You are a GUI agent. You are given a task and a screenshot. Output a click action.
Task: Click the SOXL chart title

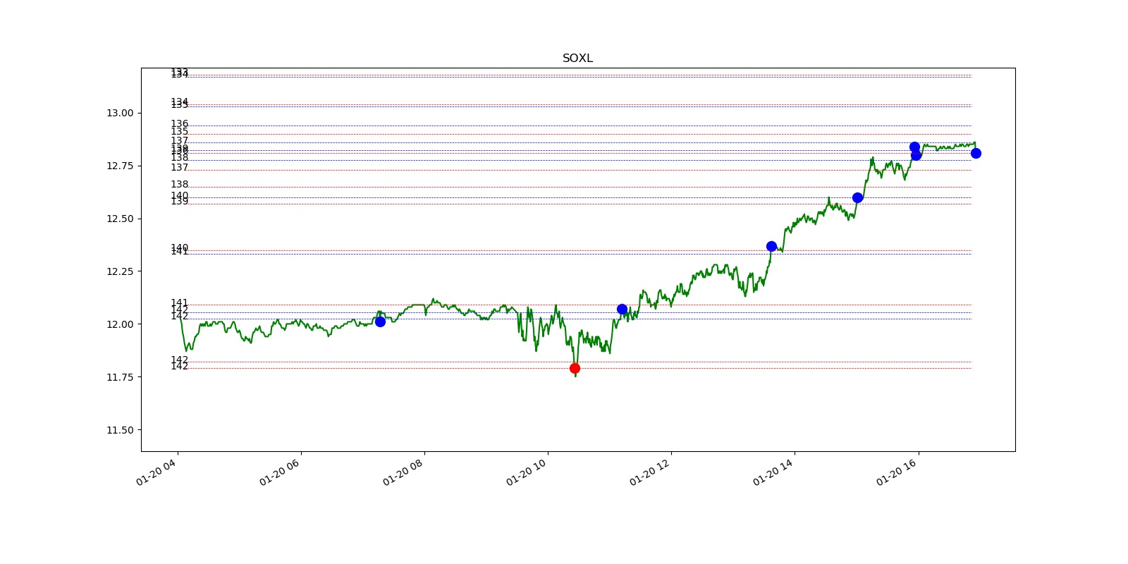(577, 59)
